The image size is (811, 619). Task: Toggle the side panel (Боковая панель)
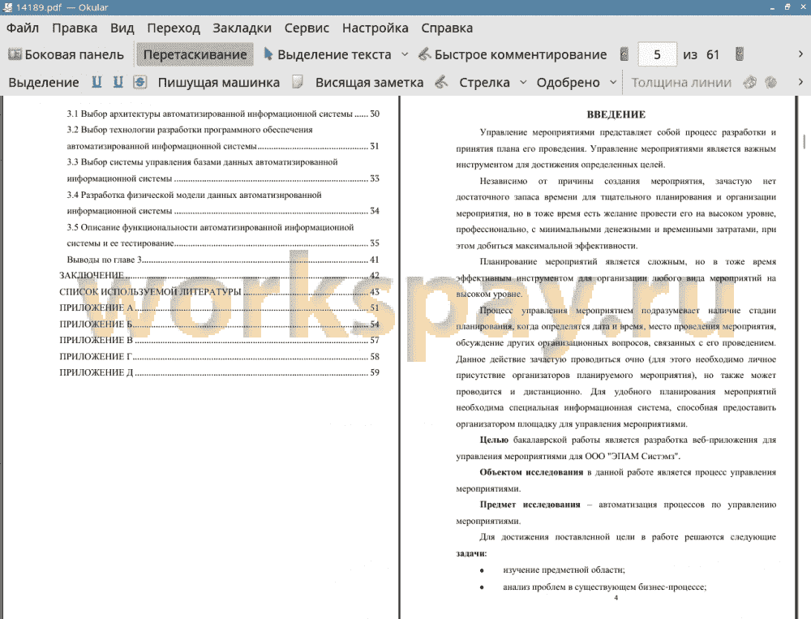pyautogui.click(x=66, y=54)
